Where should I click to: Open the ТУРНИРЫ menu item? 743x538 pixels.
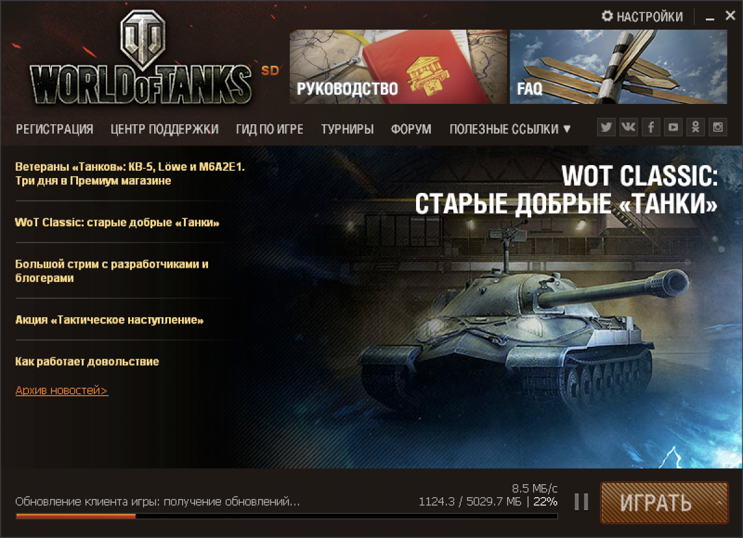coord(347,129)
